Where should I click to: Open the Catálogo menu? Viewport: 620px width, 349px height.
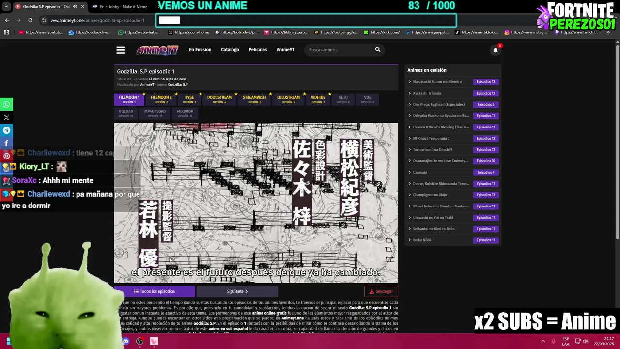230,50
